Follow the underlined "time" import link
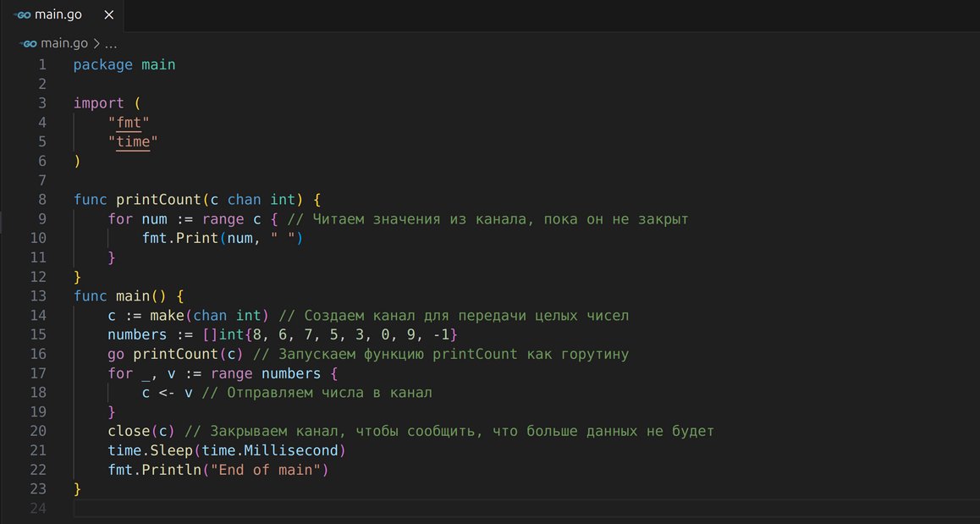Image resolution: width=980 pixels, height=524 pixels. tap(133, 141)
